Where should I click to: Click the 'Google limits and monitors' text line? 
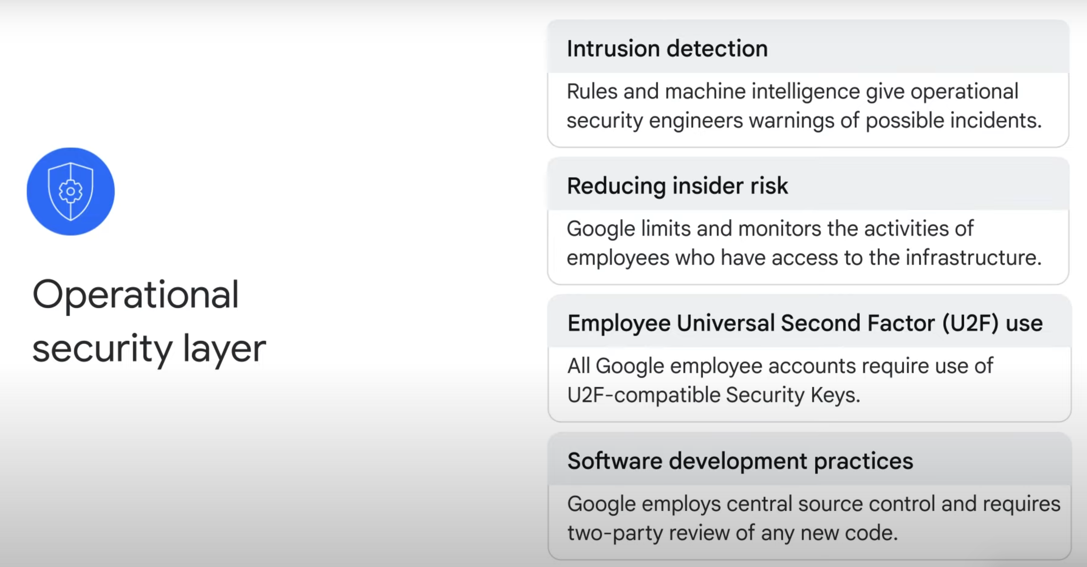click(769, 229)
